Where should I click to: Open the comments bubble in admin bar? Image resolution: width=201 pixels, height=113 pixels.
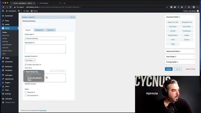pos(19,11)
